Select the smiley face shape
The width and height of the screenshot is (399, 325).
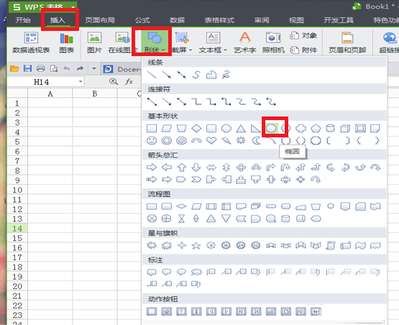(x=152, y=140)
